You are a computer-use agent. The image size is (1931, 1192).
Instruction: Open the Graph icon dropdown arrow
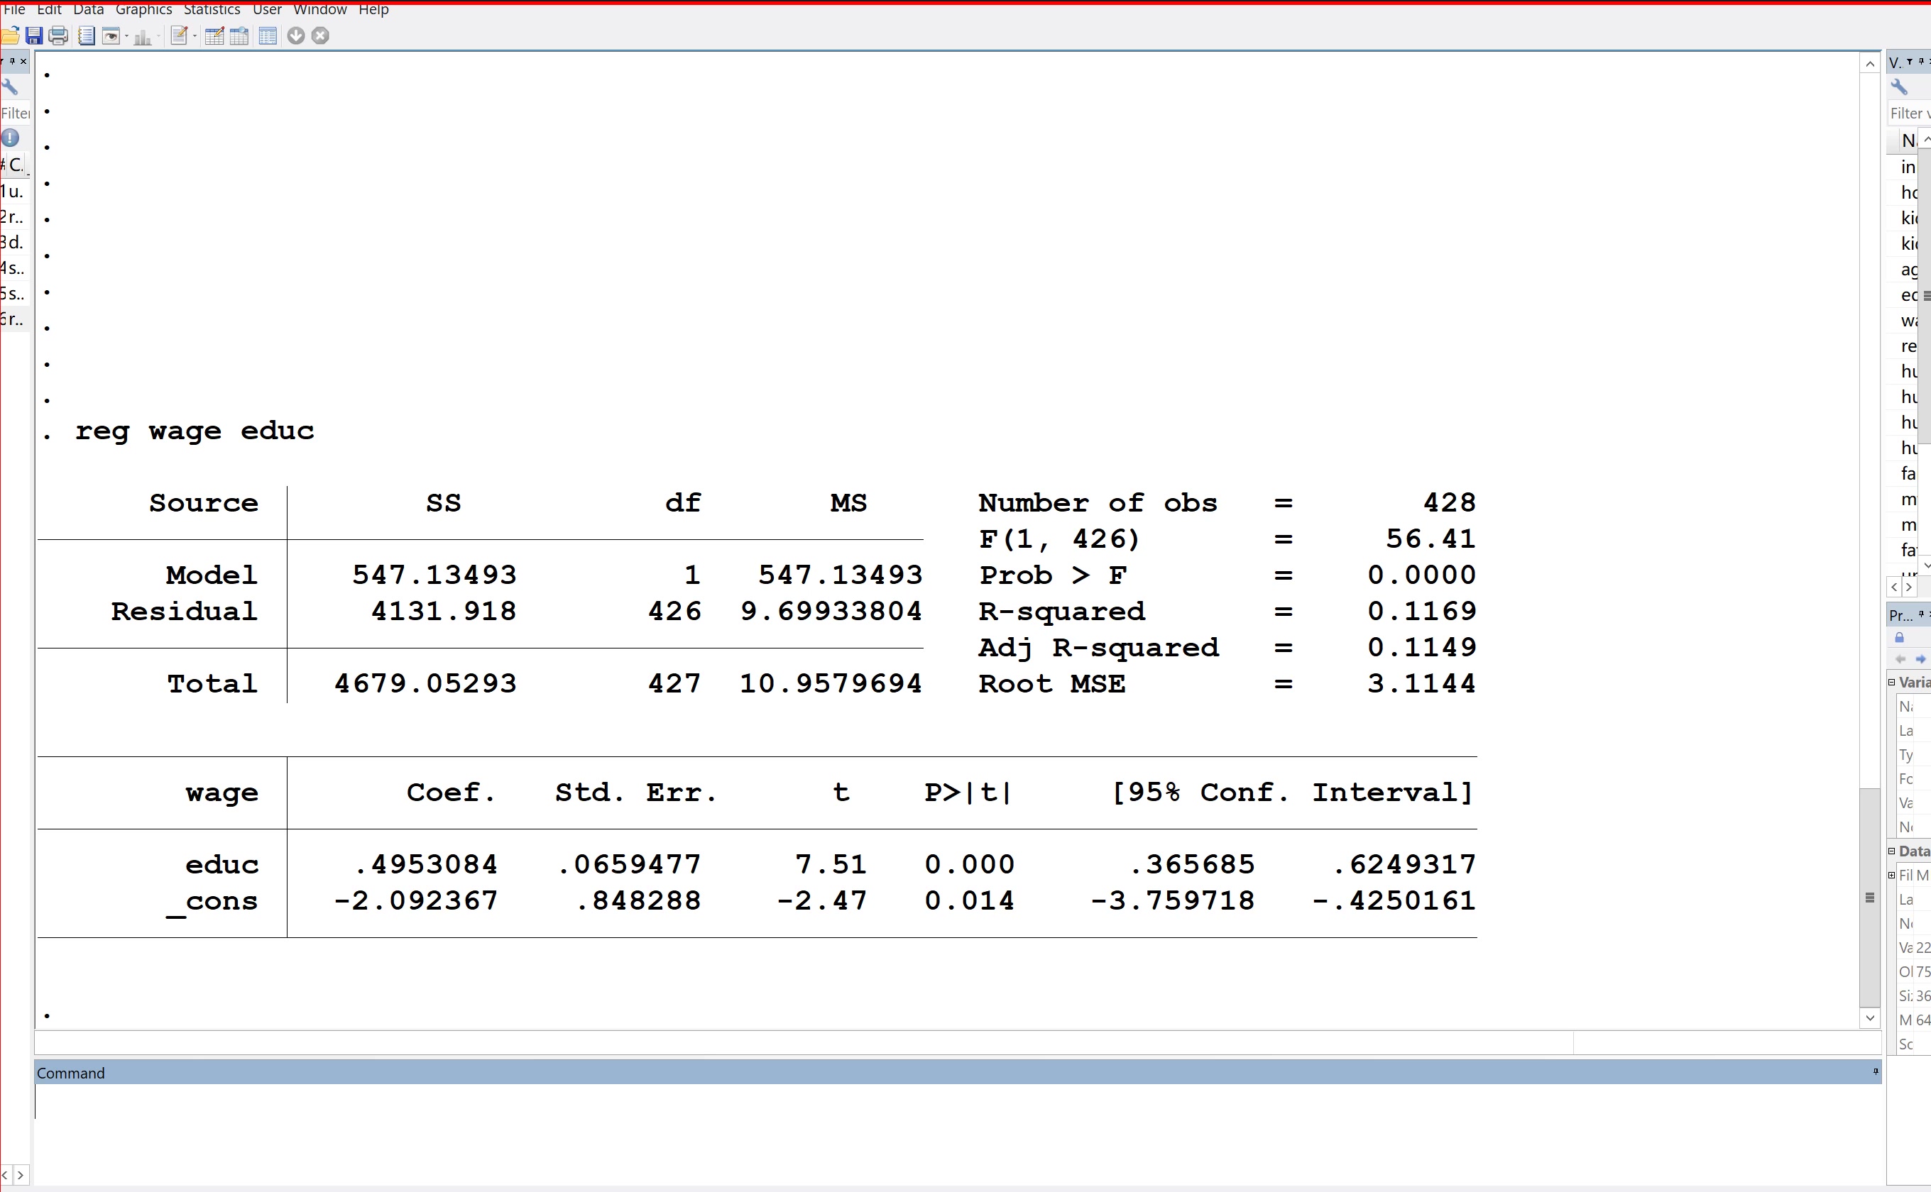[158, 36]
